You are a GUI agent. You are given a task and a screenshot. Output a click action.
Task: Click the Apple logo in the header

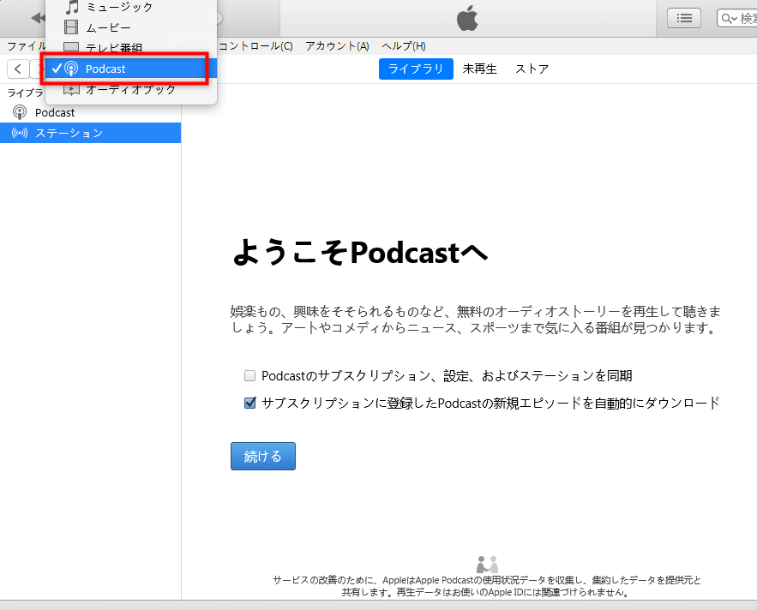coord(467,18)
